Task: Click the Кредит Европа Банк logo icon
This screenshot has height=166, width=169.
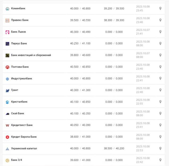Action: pos(7,137)
